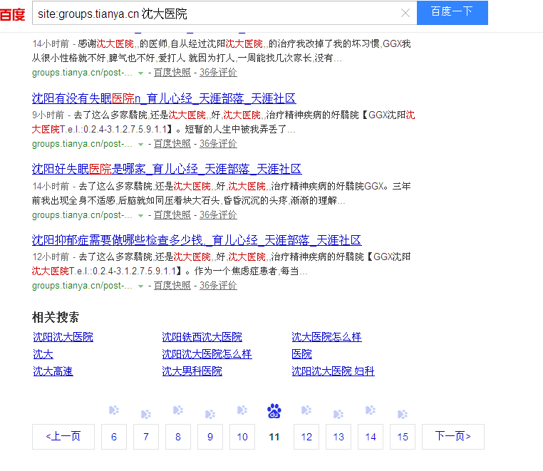Click paw icon above page 10
Image resolution: width=543 pixels, height=471 pixels.
pos(242,410)
